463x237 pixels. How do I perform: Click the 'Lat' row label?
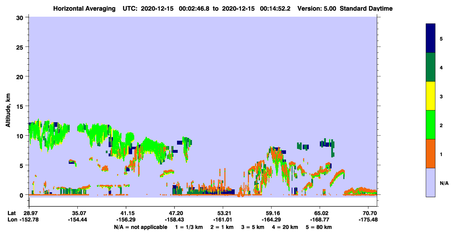point(12,213)
